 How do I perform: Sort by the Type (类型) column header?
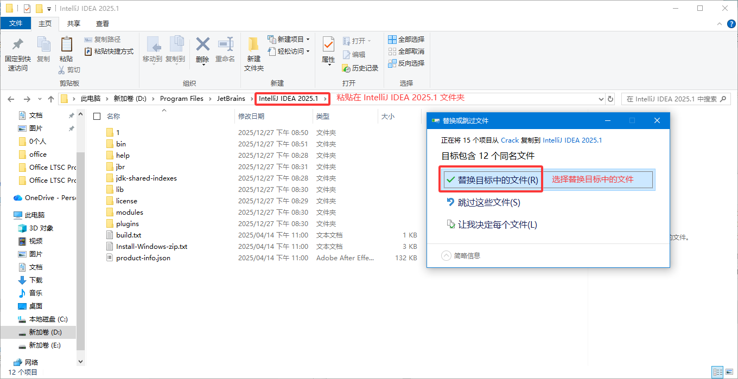(x=323, y=116)
